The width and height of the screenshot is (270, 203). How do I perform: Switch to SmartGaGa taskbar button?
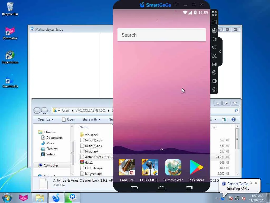point(56,198)
